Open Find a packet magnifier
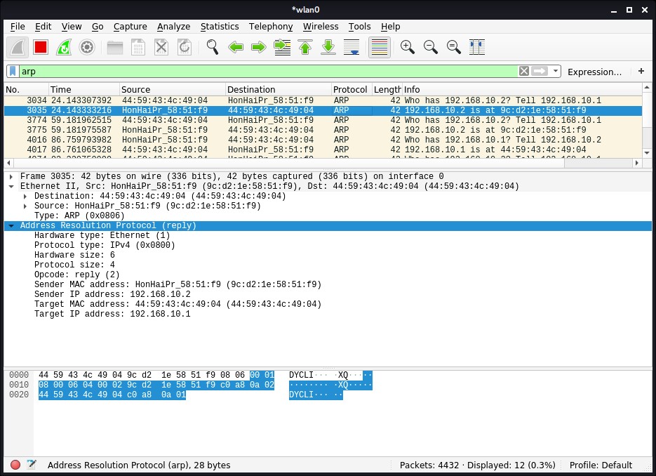This screenshot has width=656, height=476. 212,47
